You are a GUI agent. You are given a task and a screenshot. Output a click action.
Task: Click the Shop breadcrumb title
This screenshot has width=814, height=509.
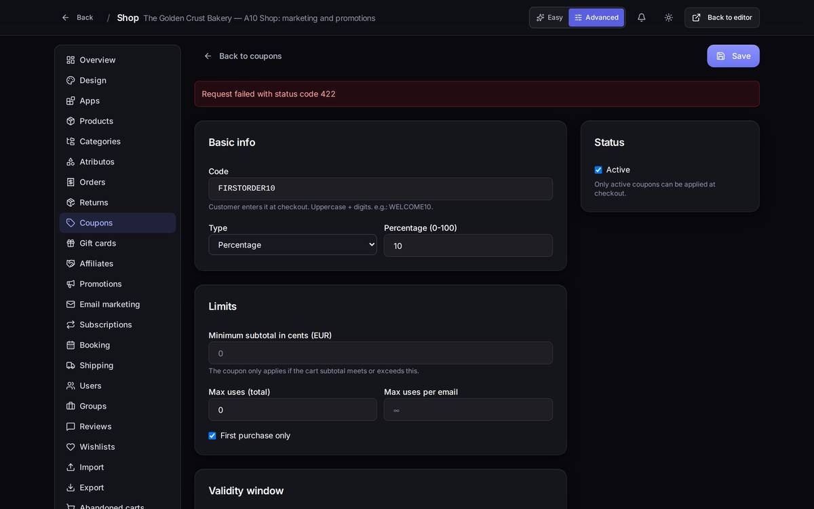(x=128, y=18)
